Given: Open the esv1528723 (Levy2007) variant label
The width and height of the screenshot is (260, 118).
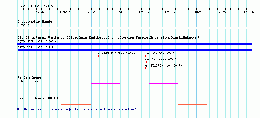Looking at the screenshot, I should [164, 65].
